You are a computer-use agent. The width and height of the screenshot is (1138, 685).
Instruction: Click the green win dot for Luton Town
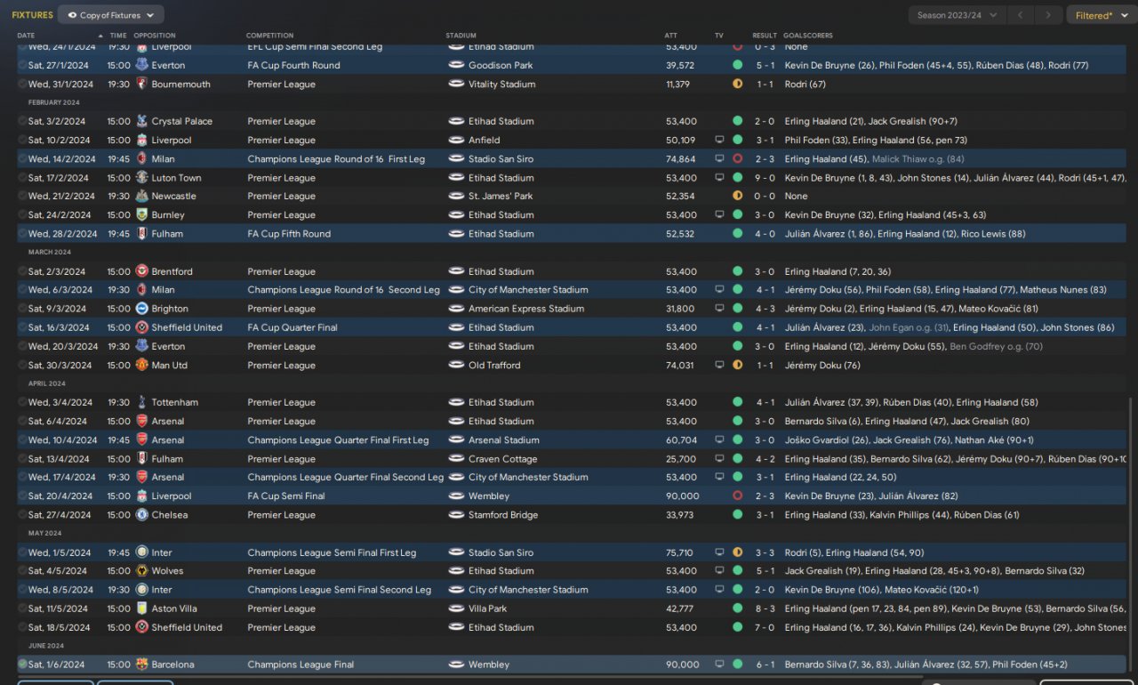[737, 178]
